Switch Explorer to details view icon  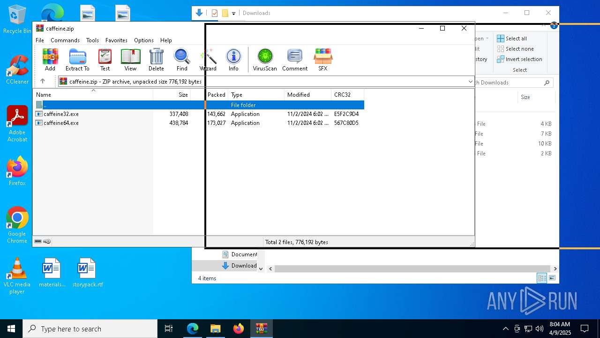pos(542,278)
